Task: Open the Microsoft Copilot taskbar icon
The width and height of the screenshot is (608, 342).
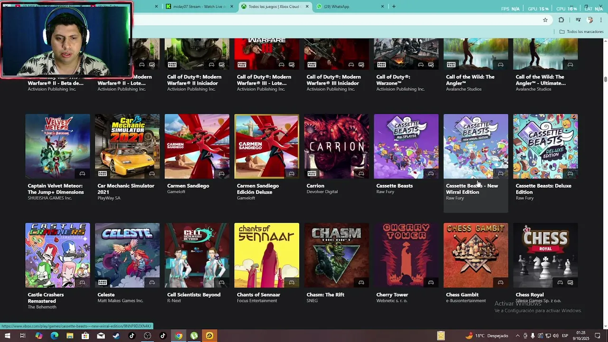Action: pos(38,336)
